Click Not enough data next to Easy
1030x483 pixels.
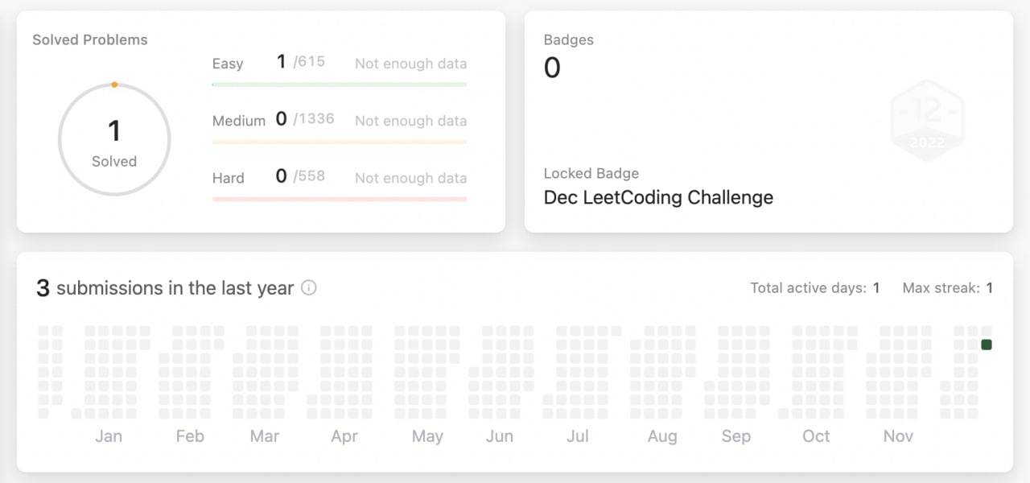(x=410, y=64)
